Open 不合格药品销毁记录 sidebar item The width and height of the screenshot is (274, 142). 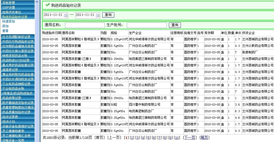17,84
